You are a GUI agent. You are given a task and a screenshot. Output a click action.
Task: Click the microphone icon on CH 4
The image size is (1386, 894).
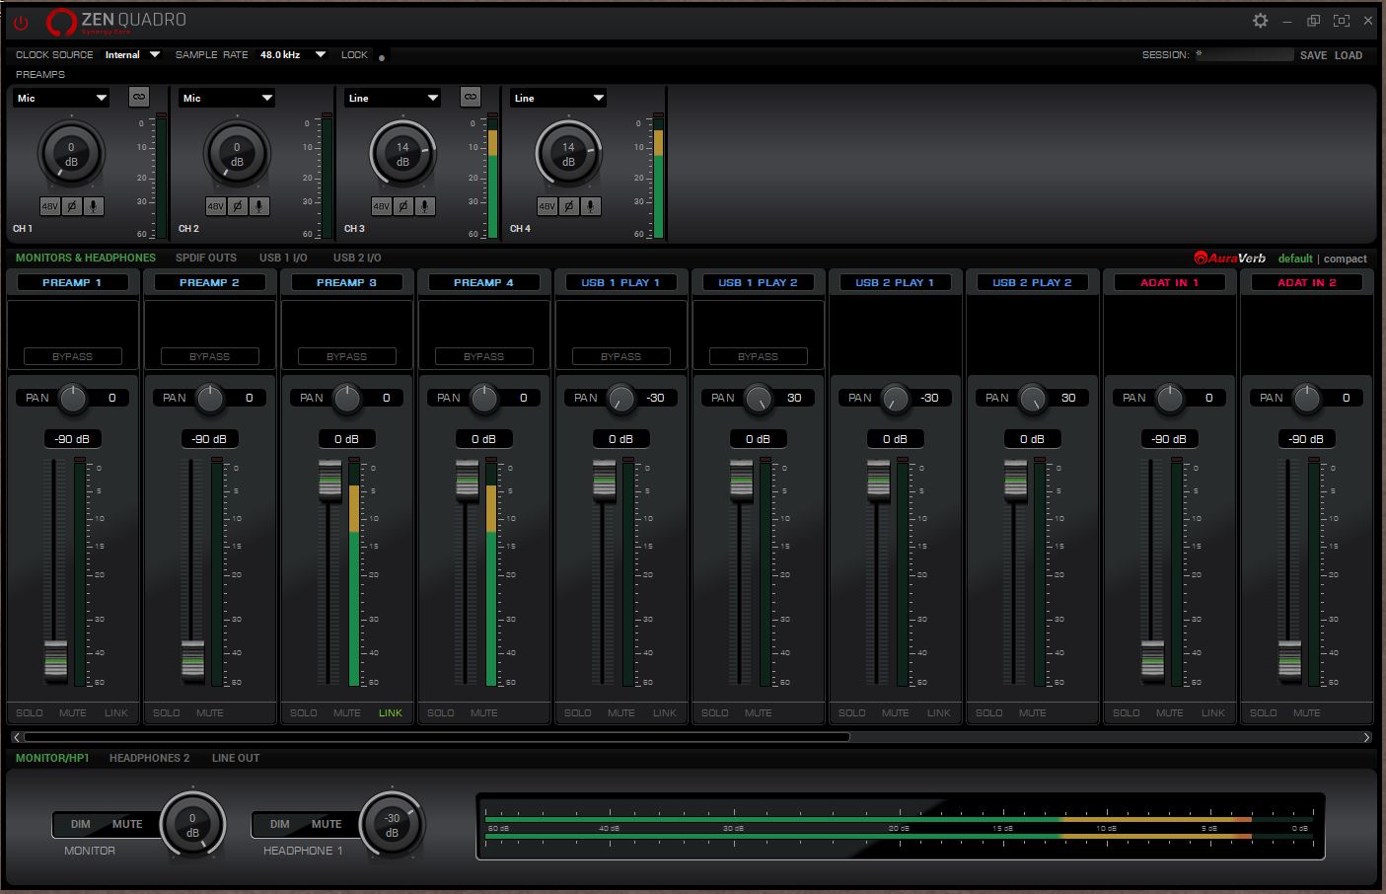591,206
